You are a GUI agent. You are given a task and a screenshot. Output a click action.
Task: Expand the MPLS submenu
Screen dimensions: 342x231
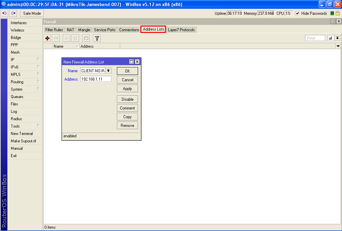pyautogui.click(x=25, y=74)
